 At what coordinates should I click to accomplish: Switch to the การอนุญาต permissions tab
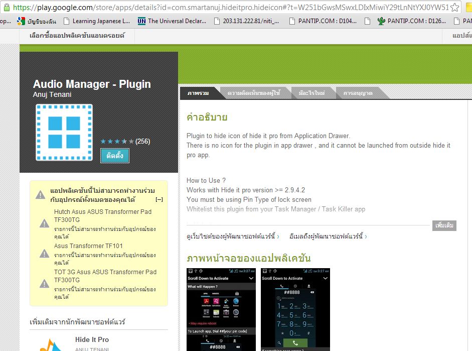click(358, 93)
